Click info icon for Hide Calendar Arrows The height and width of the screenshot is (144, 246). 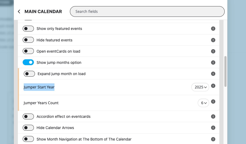click(x=213, y=128)
